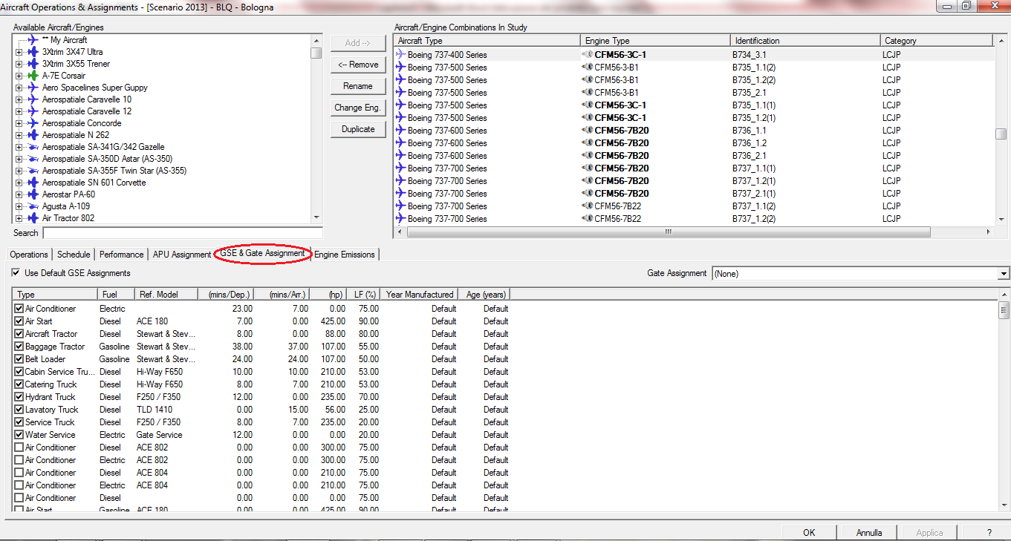Toggle the Catering Truck checkbox
Viewport: 1011px width, 541px height.
19,384
